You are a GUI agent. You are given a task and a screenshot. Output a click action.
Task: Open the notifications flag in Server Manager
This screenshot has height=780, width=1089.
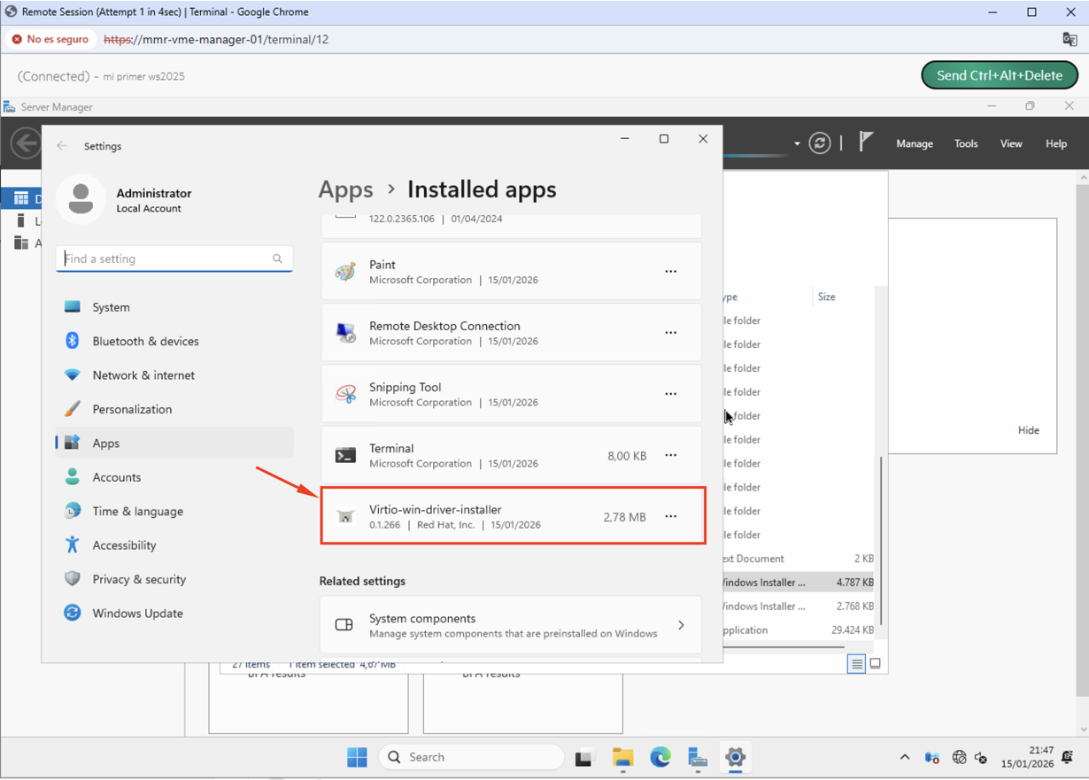pos(864,143)
